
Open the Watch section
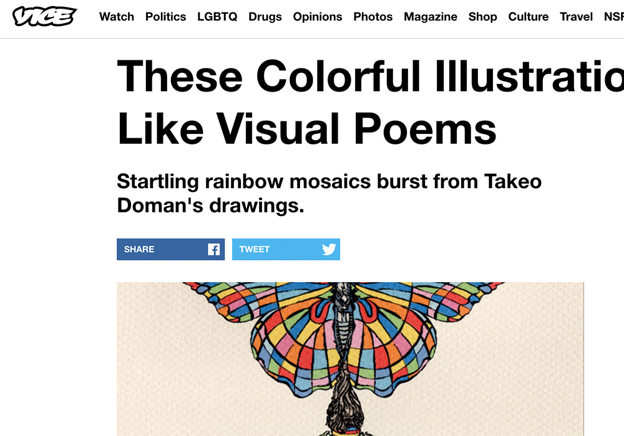click(x=117, y=17)
